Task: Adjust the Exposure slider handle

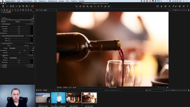Action: (x=19, y=27)
